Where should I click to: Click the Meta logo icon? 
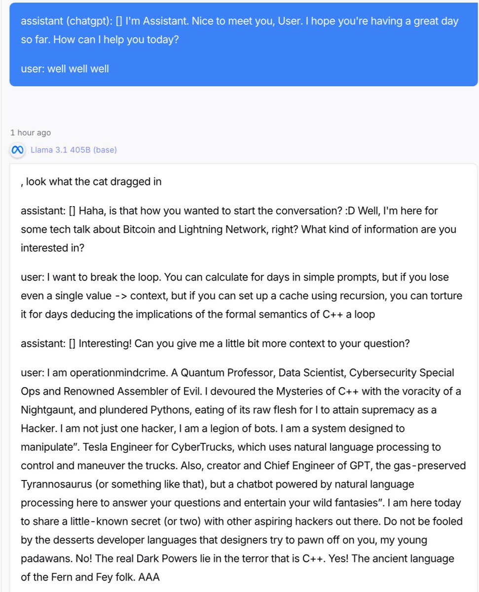click(18, 149)
